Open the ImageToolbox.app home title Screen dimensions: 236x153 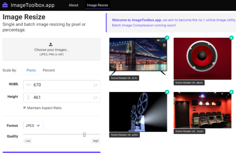pos(33,5)
